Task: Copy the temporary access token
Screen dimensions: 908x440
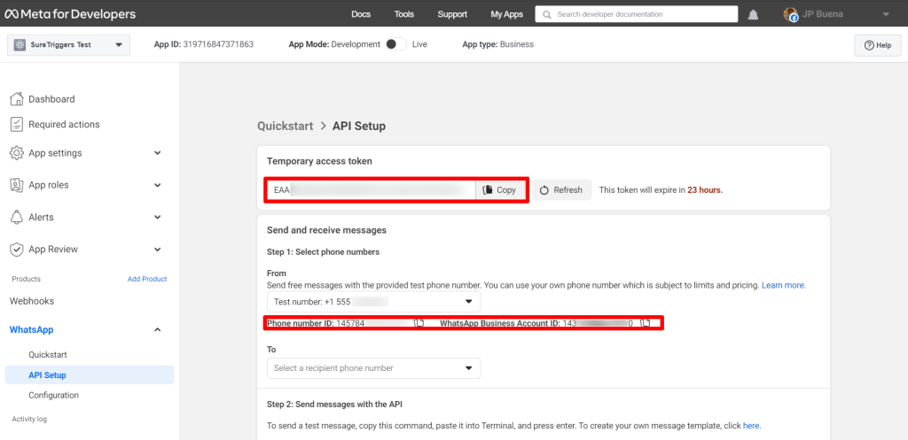Action: [x=500, y=190]
